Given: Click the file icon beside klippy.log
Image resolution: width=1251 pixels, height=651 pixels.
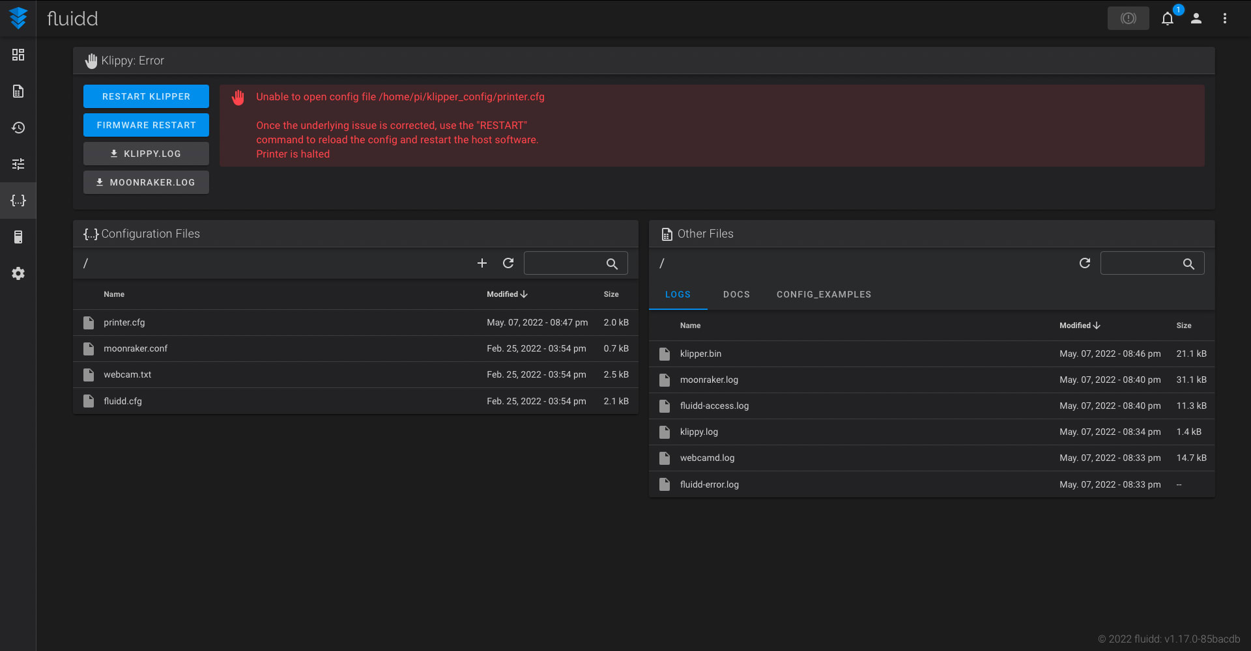Looking at the screenshot, I should [x=665, y=432].
